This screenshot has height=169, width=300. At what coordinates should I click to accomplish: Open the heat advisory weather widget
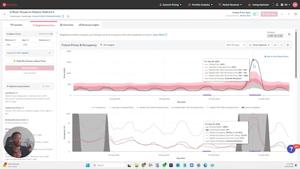(x=11, y=165)
